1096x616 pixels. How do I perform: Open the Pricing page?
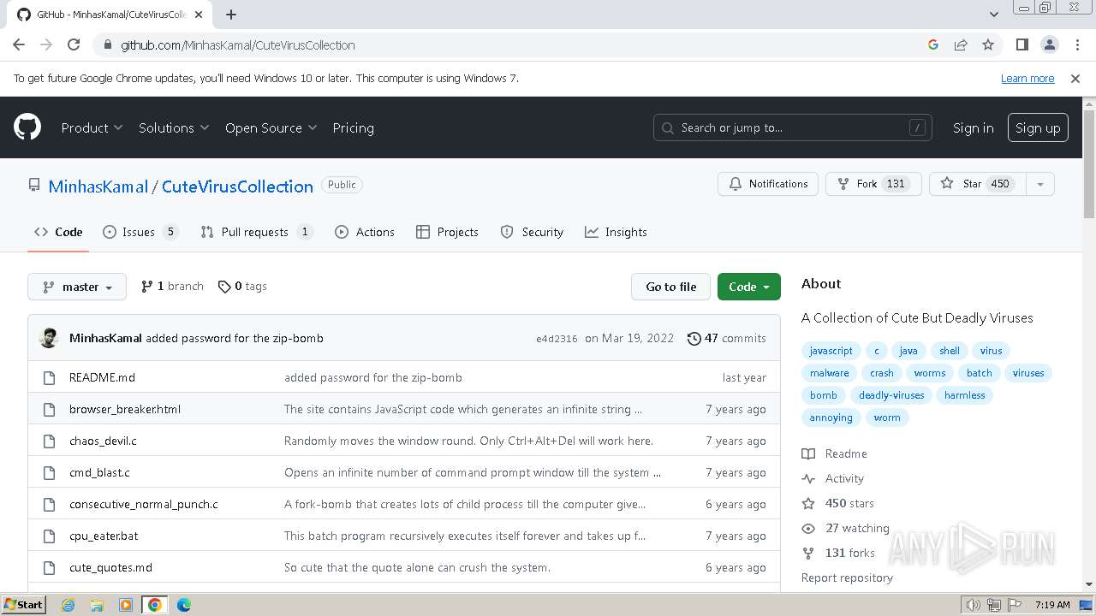[x=353, y=127]
